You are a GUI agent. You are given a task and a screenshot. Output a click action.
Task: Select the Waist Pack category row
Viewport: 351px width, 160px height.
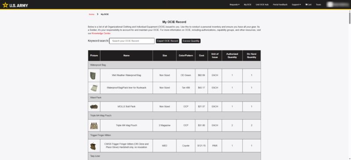[174, 98]
